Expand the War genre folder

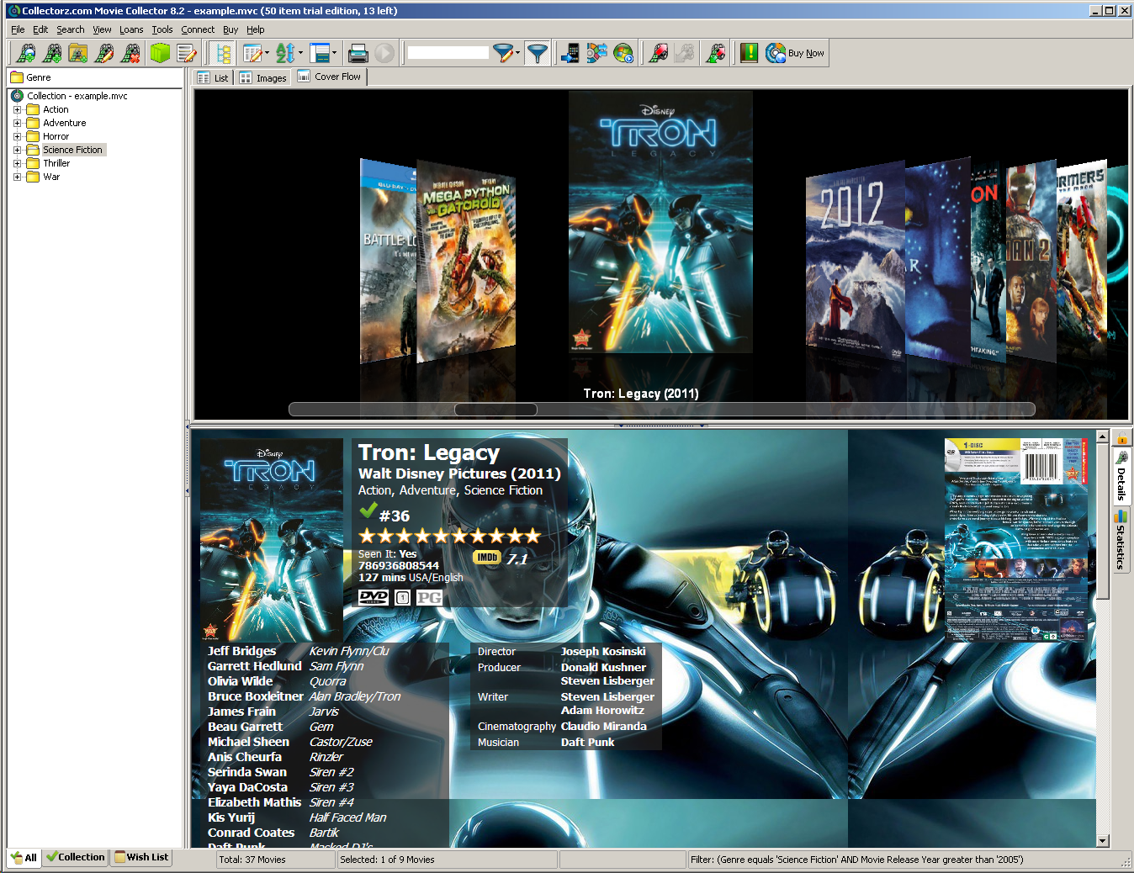point(17,177)
